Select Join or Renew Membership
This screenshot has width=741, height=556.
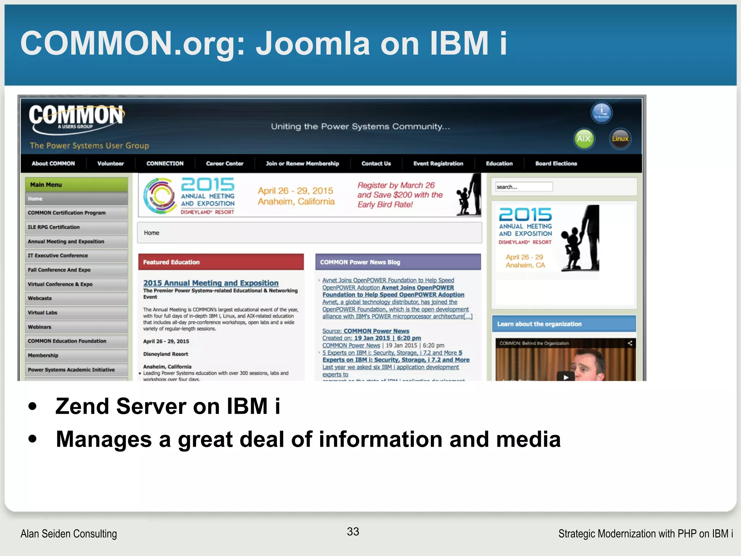point(302,164)
